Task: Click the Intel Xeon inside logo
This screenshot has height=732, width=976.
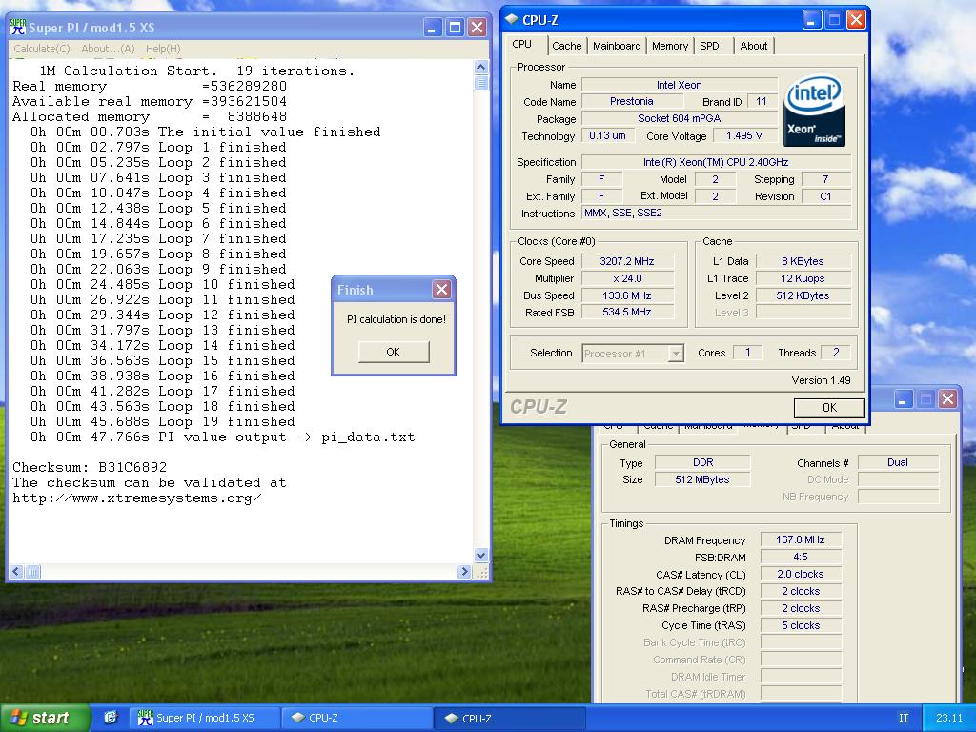Action: [x=814, y=112]
